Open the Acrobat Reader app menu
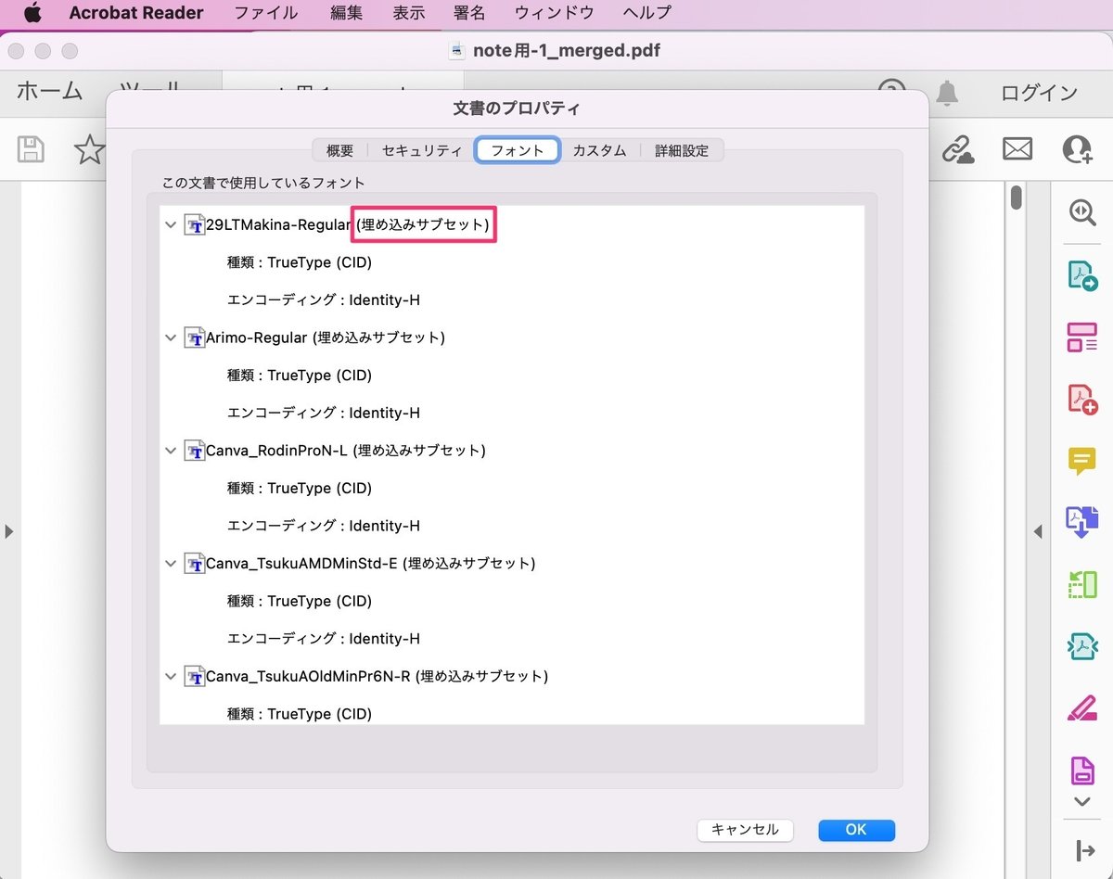1113x879 pixels. (x=136, y=13)
